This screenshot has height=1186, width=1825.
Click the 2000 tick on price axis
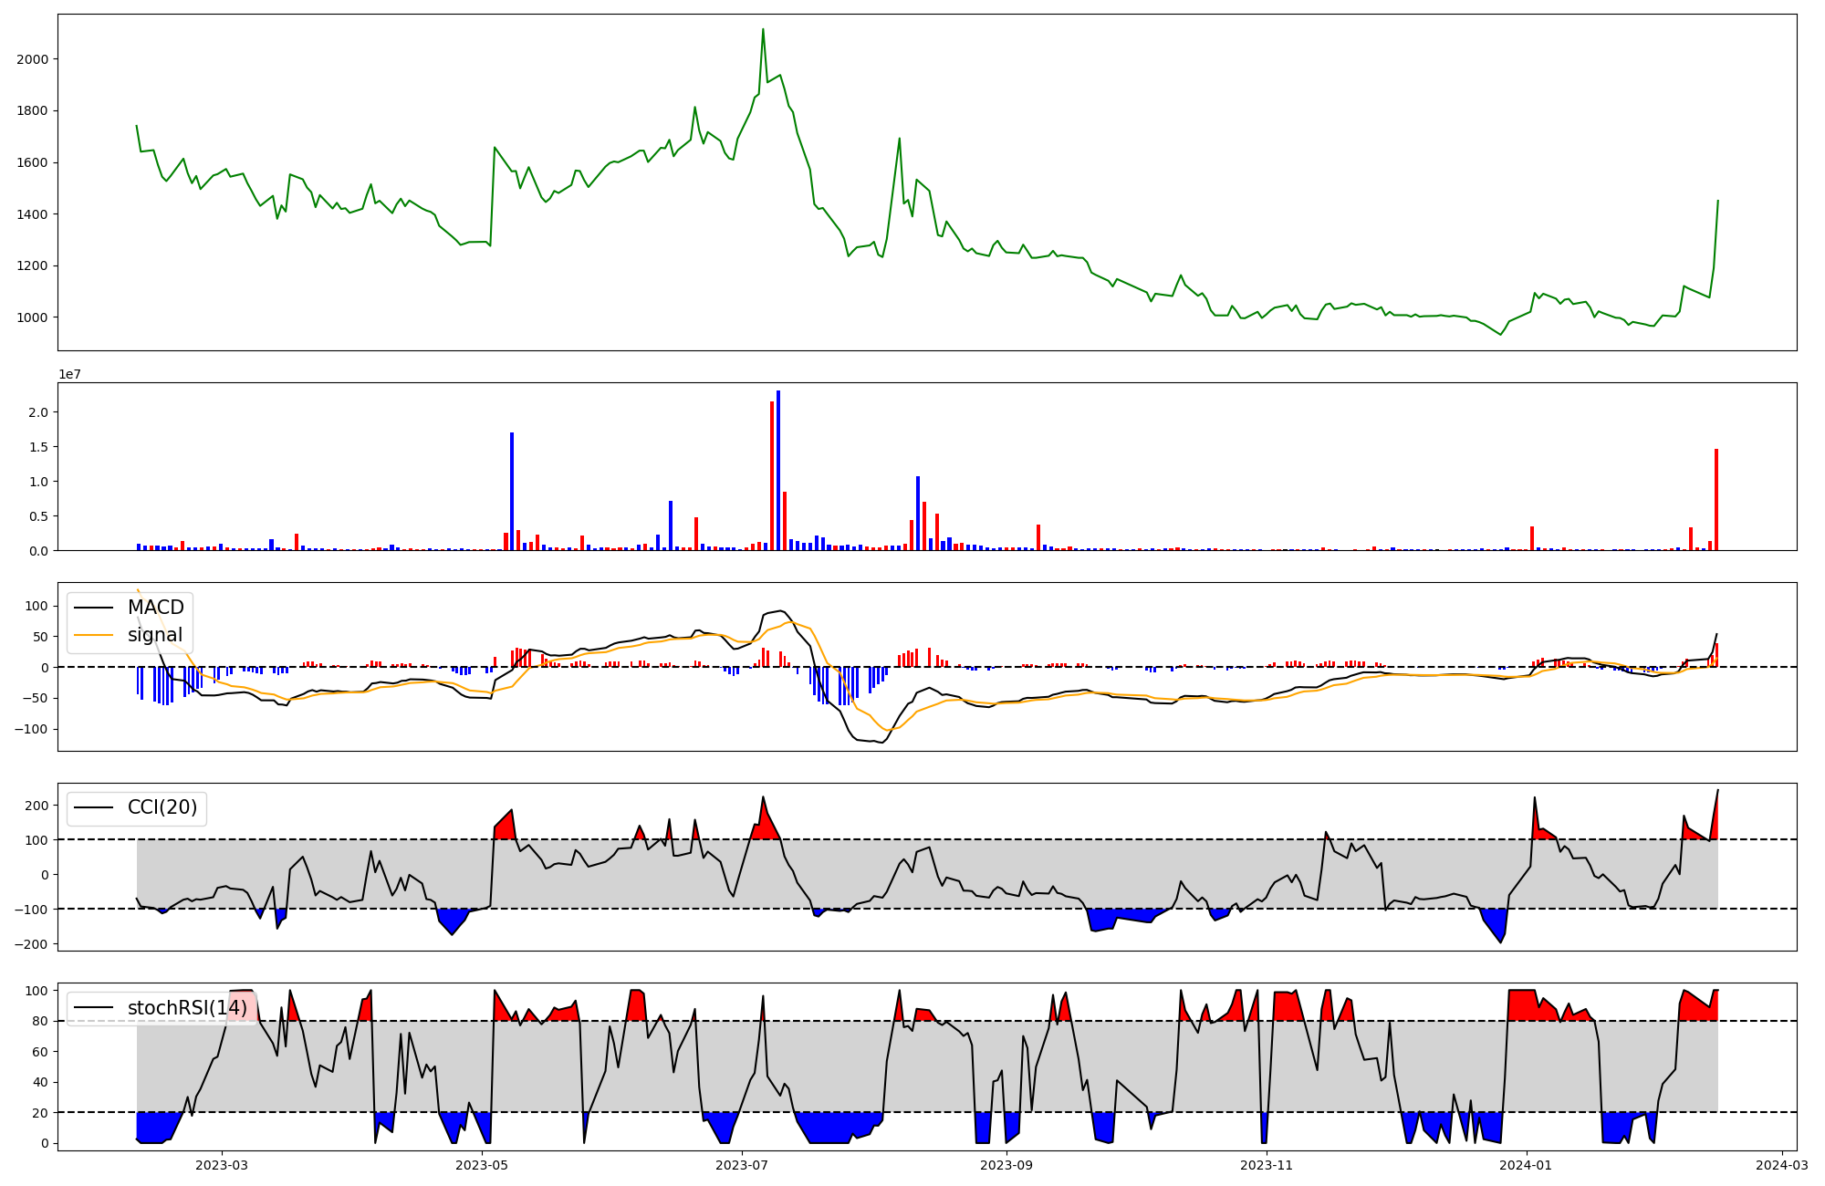tap(34, 59)
